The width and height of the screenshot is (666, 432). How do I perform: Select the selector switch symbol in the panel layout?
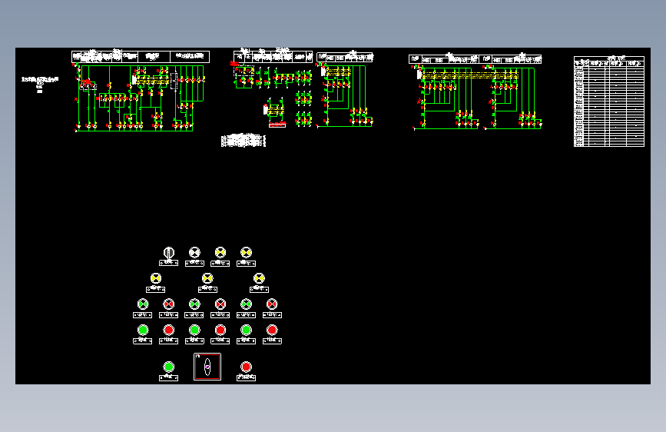point(169,253)
